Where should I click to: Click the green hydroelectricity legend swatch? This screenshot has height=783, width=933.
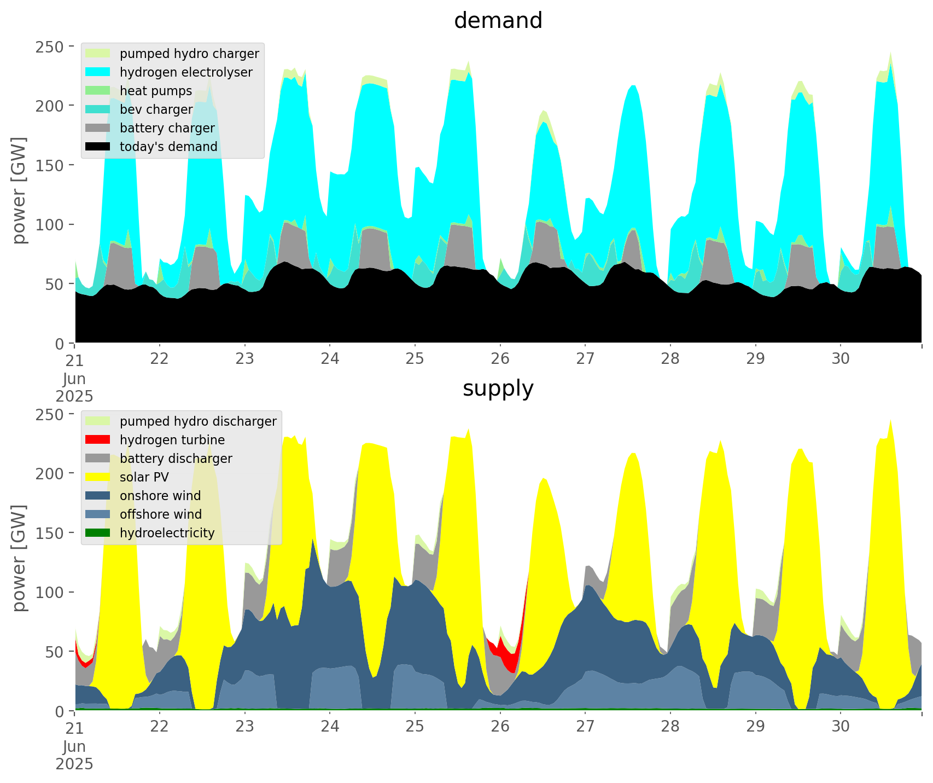tap(98, 533)
